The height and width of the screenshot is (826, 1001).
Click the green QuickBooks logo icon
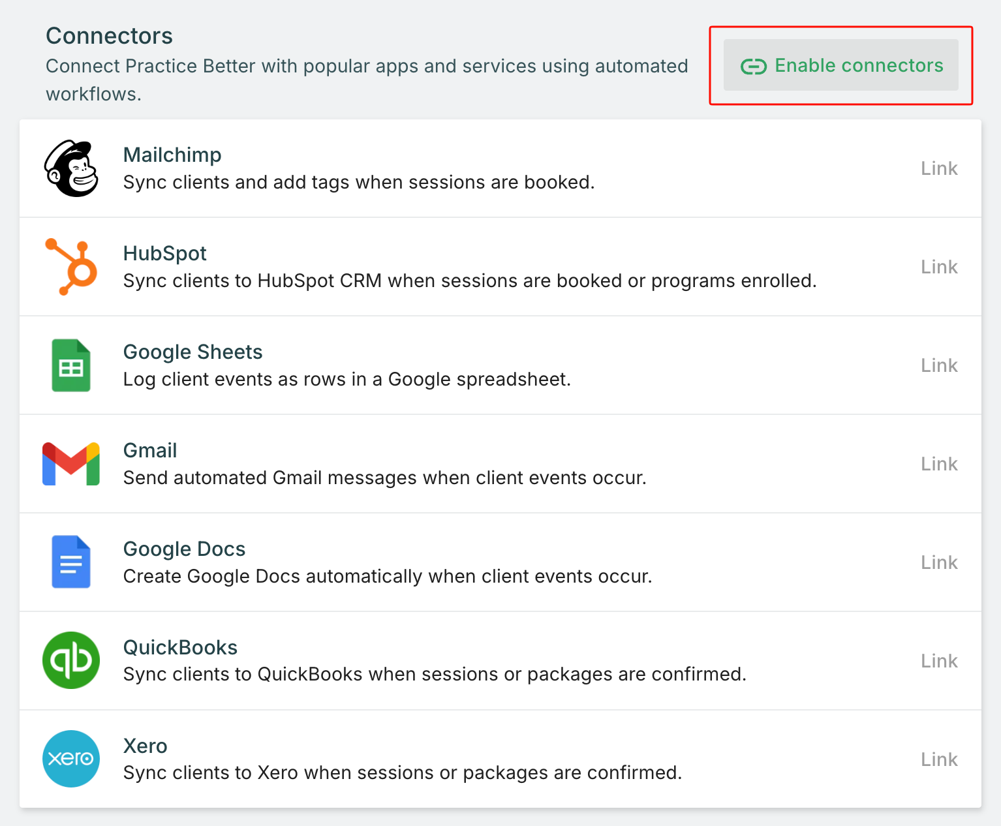(x=71, y=660)
